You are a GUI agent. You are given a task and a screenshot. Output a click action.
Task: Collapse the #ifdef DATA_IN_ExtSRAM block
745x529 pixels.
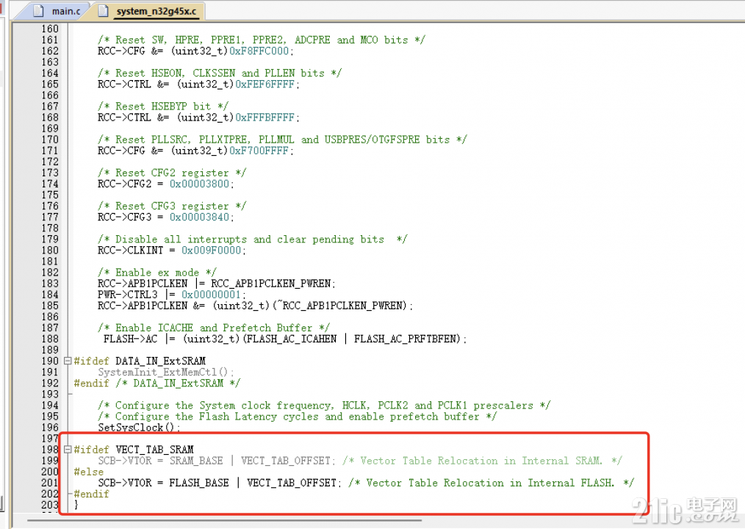point(68,361)
